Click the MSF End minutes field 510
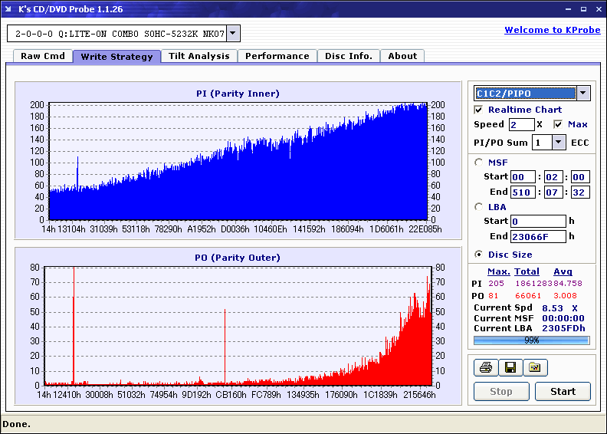 523,192
